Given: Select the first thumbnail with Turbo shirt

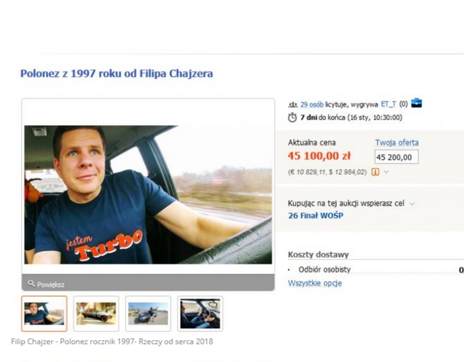Looking at the screenshot, I should pos(44,313).
